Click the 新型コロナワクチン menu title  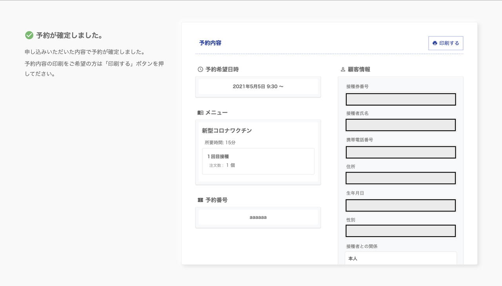[227, 131]
